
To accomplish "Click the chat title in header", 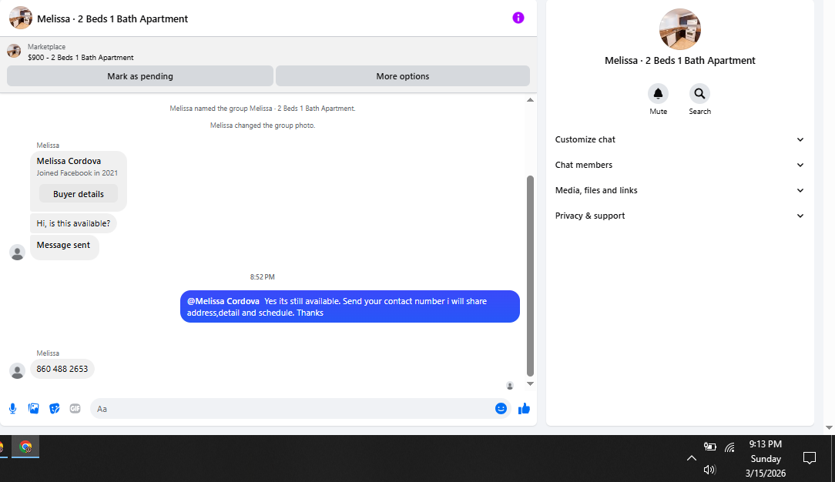I will 112,18.
